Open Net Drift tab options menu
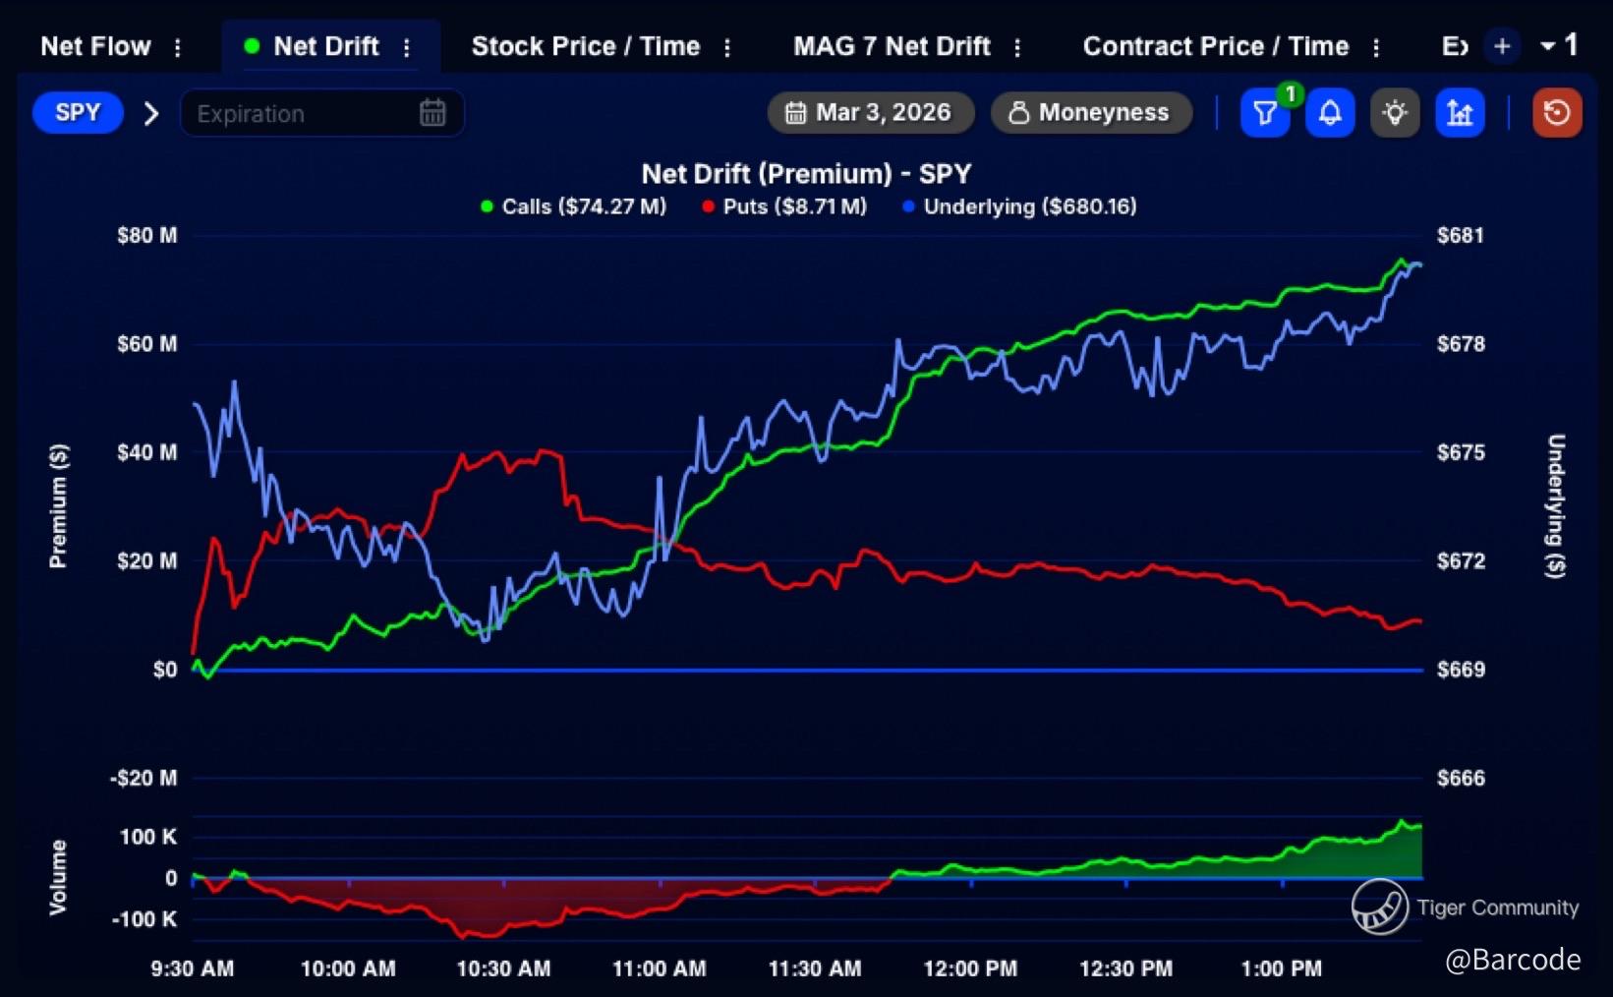The height and width of the screenshot is (997, 1613). click(407, 47)
